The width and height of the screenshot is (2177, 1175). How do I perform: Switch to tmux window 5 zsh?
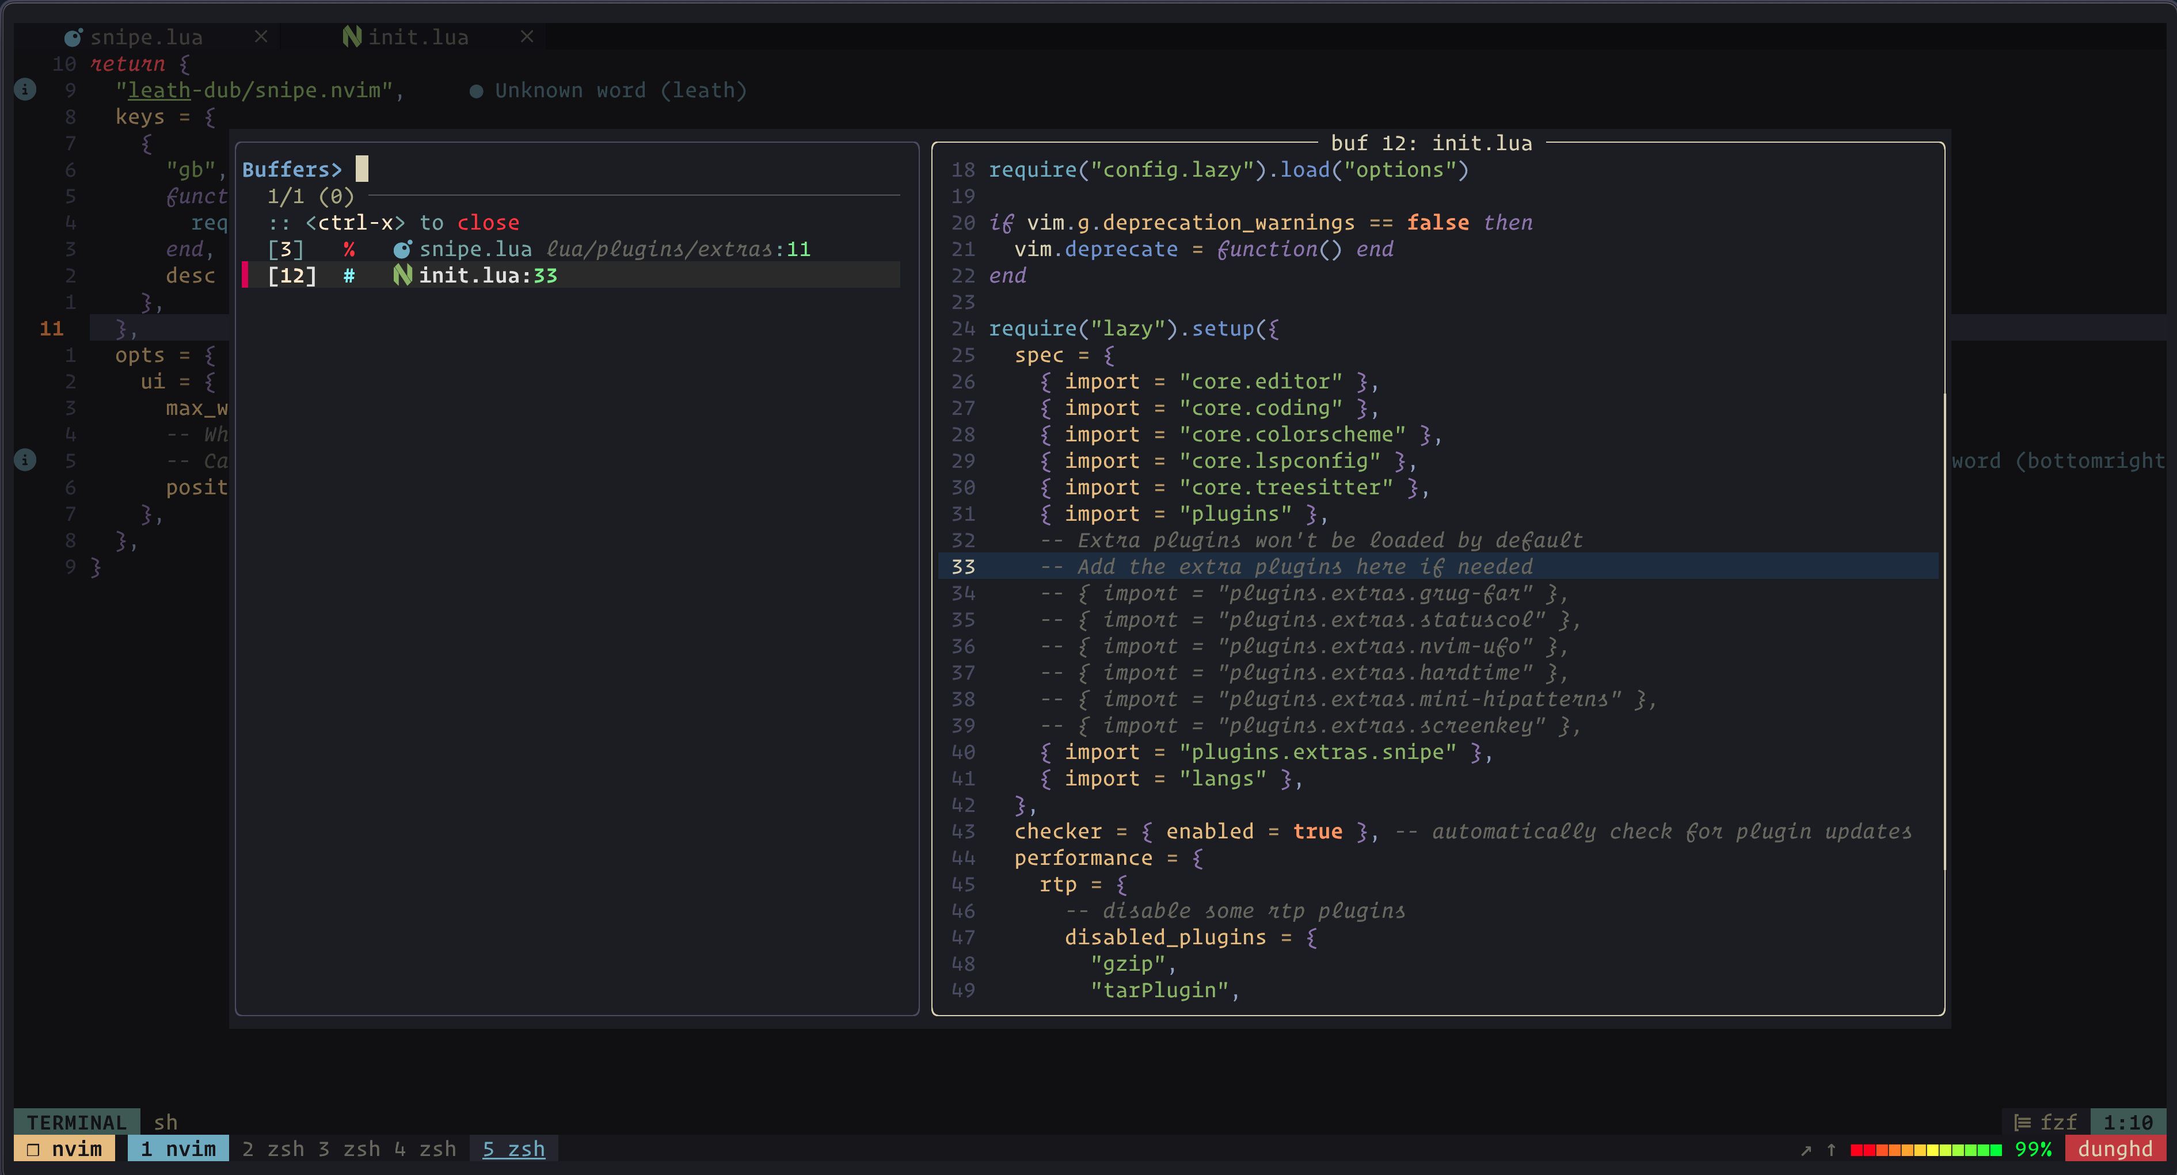point(513,1149)
